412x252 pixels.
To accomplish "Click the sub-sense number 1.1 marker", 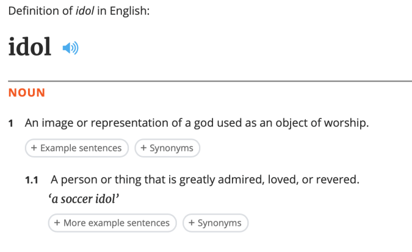I will pos(32,181).
